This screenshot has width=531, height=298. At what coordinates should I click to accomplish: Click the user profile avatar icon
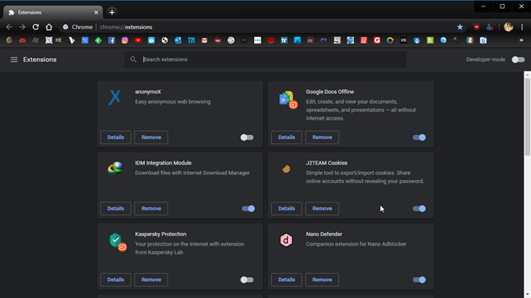(x=508, y=27)
